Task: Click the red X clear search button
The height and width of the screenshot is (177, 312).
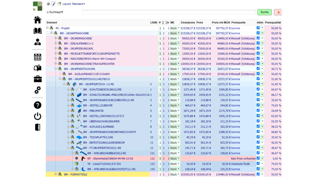Action: (x=278, y=12)
